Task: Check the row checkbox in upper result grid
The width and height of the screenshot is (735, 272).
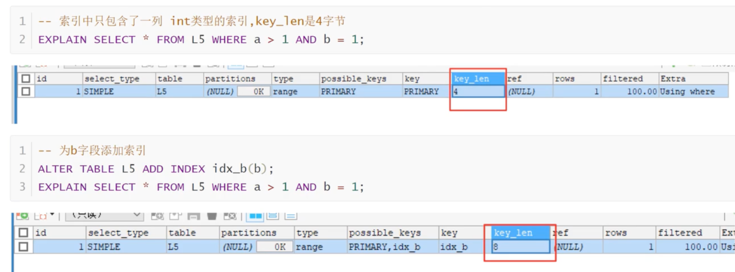Action: click(x=26, y=91)
